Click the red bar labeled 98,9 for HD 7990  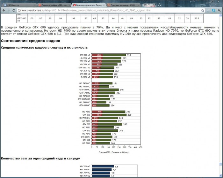click(97, 112)
